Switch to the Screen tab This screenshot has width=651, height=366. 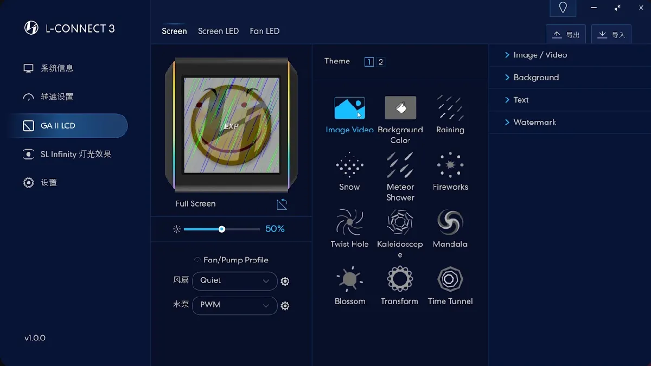coord(174,31)
